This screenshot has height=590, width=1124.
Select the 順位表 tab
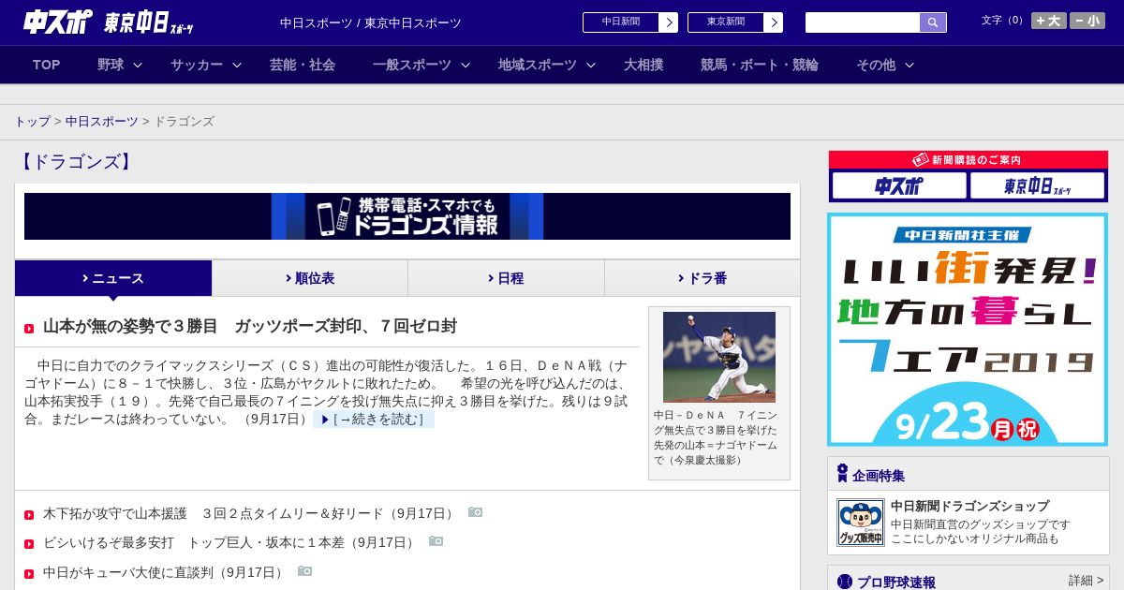coord(310,278)
